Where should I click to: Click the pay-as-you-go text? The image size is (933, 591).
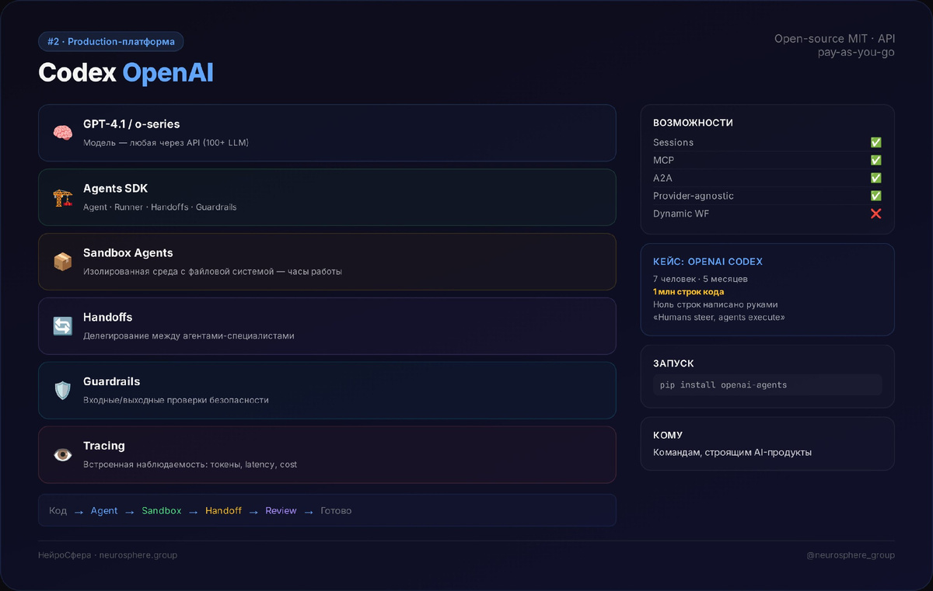click(x=856, y=53)
